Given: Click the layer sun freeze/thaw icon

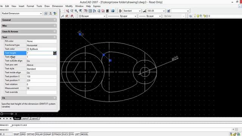Looking at the screenshot, I should [198, 16].
